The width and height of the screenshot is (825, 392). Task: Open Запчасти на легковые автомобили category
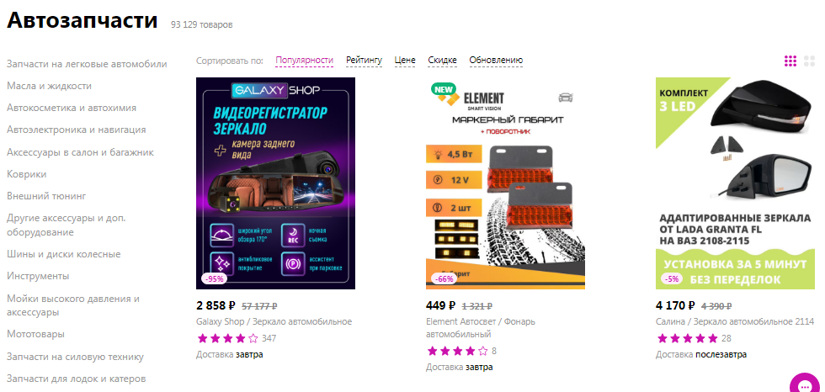[x=87, y=64]
